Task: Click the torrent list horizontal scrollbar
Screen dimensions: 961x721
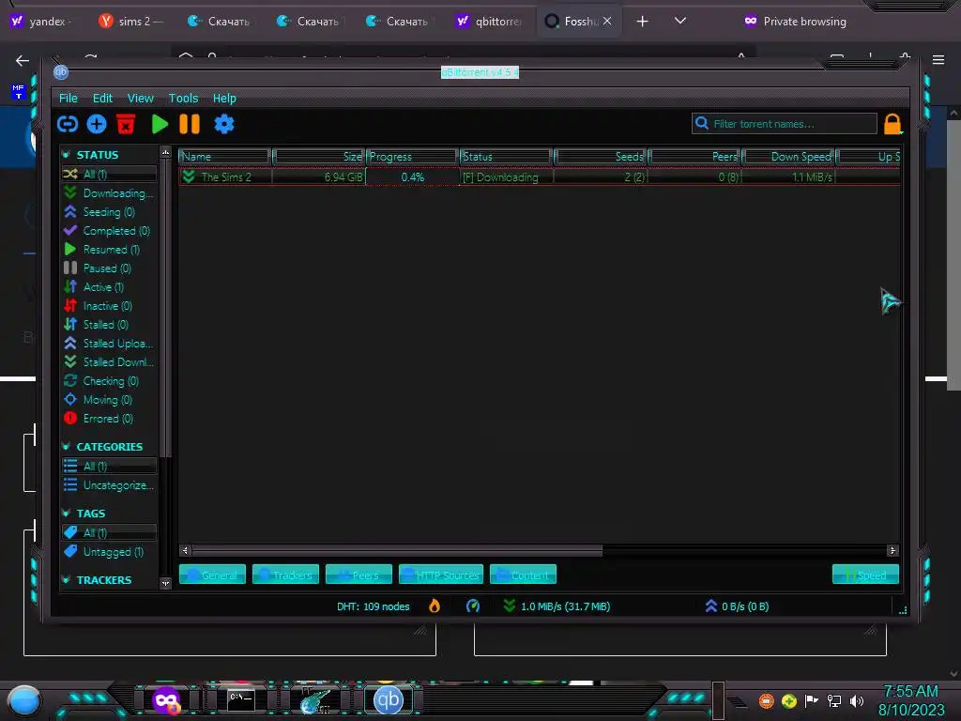Action: click(398, 550)
